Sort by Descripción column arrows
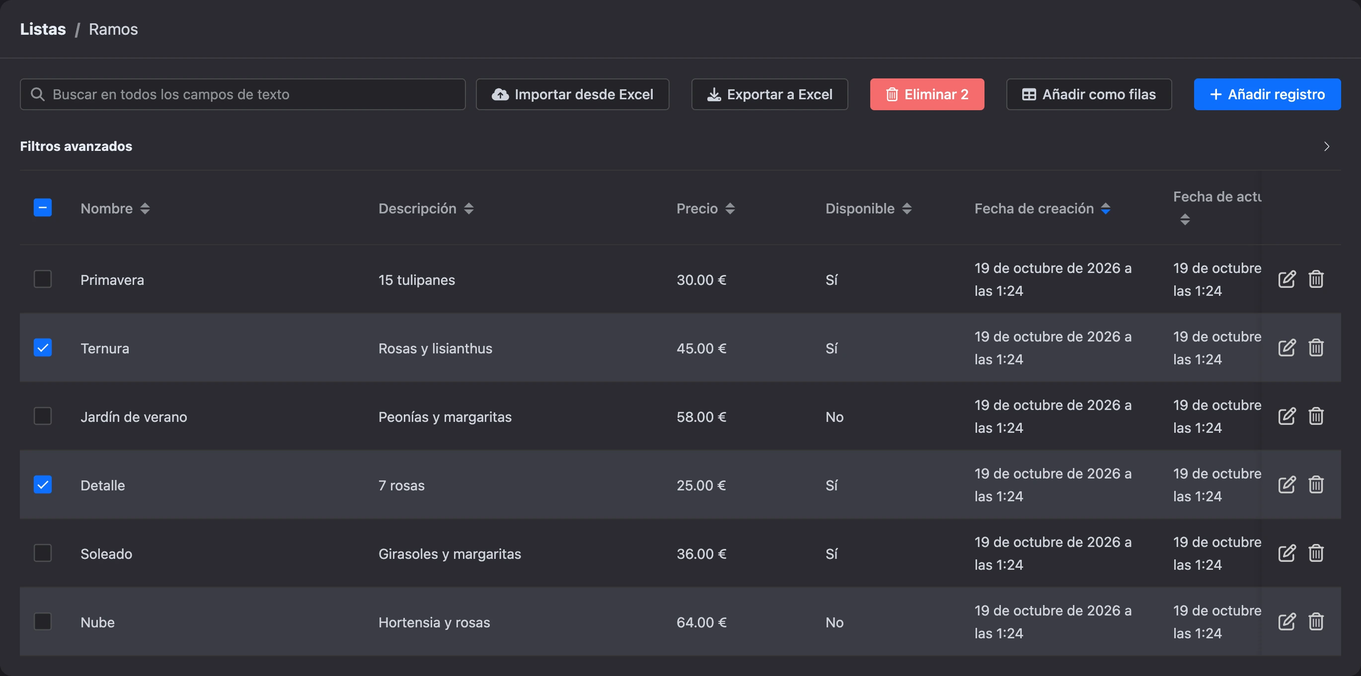This screenshot has width=1361, height=676. (x=468, y=208)
